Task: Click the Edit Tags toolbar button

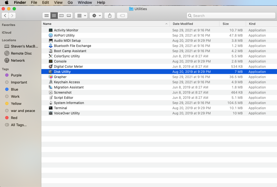Action: point(122,16)
